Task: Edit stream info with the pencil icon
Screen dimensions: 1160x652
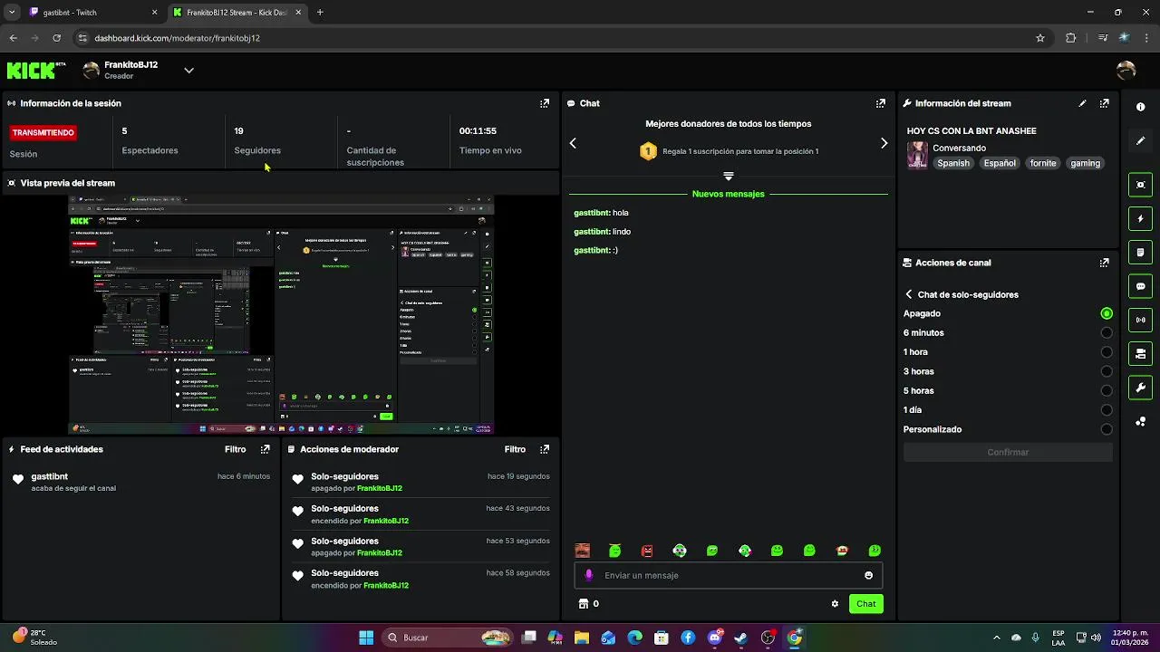Action: [1082, 103]
